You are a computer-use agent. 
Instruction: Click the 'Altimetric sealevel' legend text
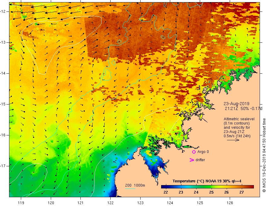click(239, 119)
